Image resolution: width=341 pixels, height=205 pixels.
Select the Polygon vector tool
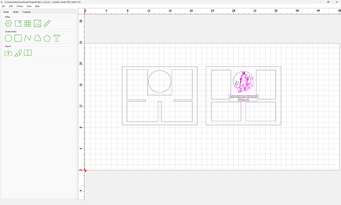pyautogui.click(x=47, y=38)
